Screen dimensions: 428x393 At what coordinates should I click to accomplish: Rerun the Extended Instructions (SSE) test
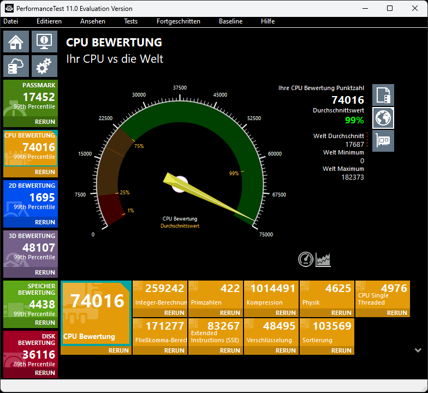tap(216, 350)
